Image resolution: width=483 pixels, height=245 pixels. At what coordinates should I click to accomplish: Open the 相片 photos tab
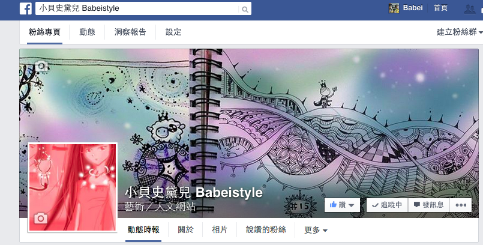220,229
